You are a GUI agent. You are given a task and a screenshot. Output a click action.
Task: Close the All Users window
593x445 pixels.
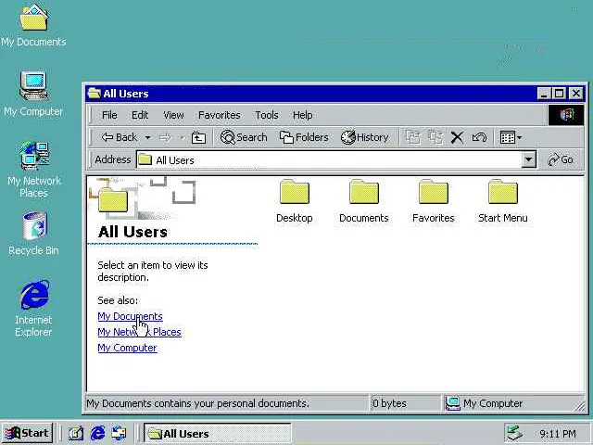(x=576, y=93)
